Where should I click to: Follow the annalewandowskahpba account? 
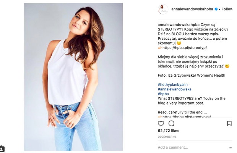click(x=227, y=9)
